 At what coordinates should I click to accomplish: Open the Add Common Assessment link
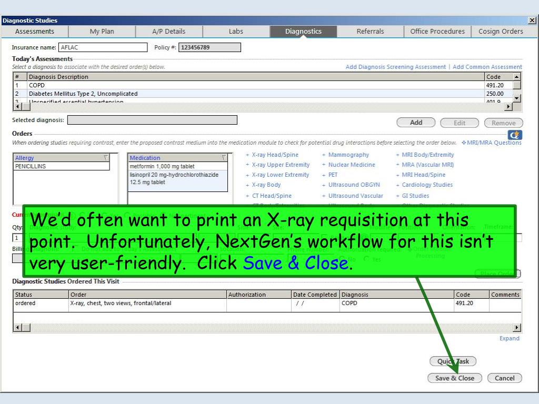pyautogui.click(x=487, y=67)
